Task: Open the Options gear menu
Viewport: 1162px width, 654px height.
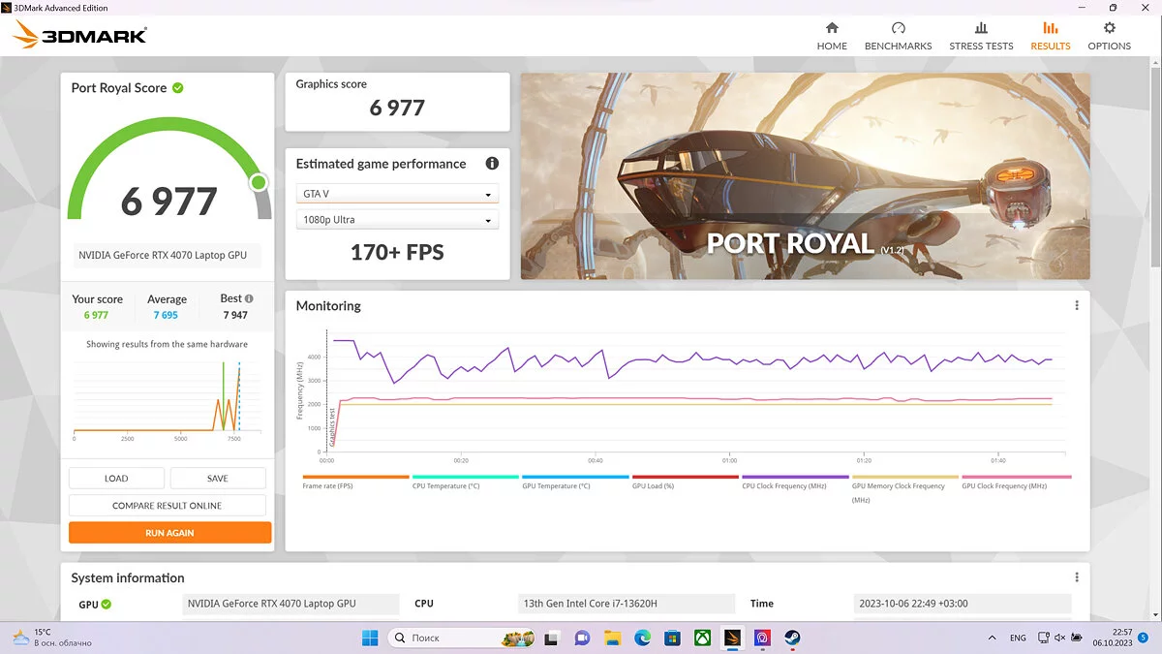Action: pos(1109,36)
